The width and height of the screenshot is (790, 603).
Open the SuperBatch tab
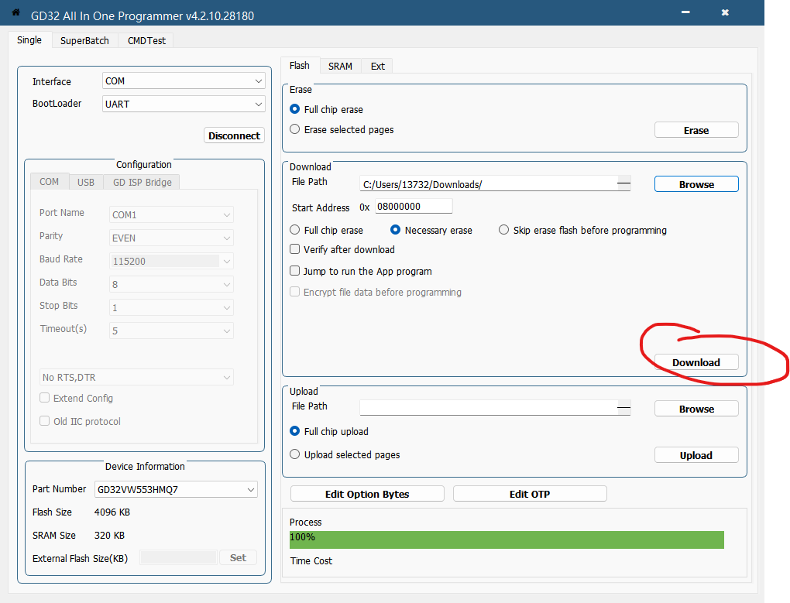coord(84,41)
